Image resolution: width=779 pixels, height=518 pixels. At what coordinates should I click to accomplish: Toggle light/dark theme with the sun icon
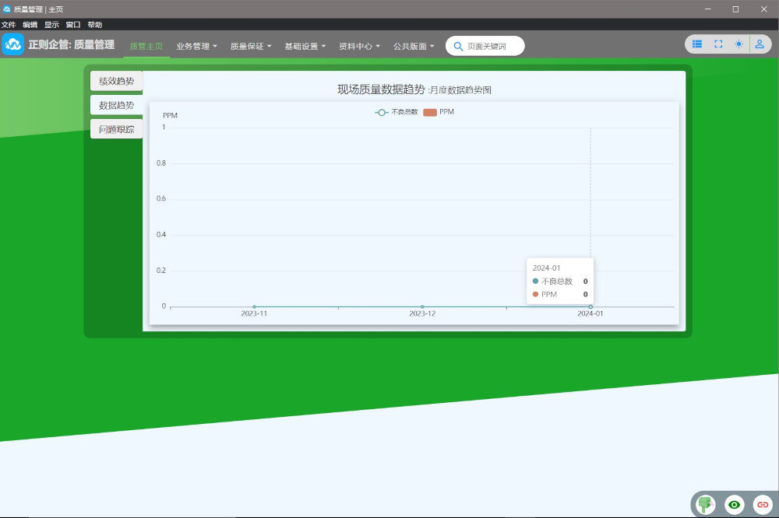pyautogui.click(x=738, y=44)
